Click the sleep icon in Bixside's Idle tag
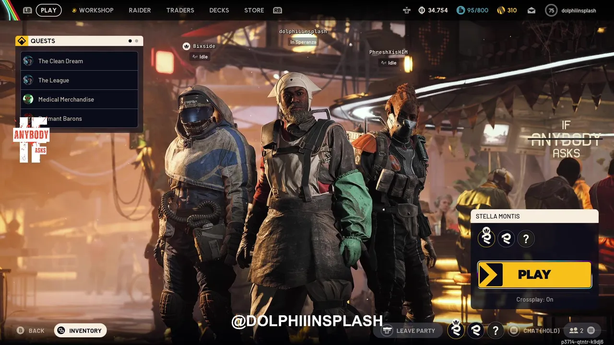The width and height of the screenshot is (614, 345). tap(195, 57)
